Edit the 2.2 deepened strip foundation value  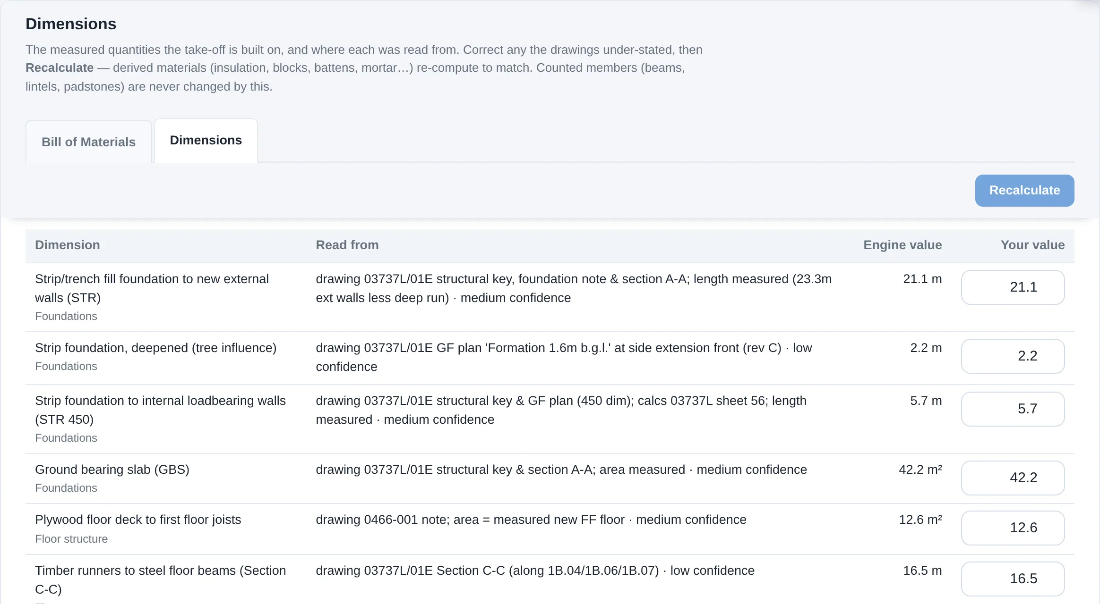(1013, 356)
